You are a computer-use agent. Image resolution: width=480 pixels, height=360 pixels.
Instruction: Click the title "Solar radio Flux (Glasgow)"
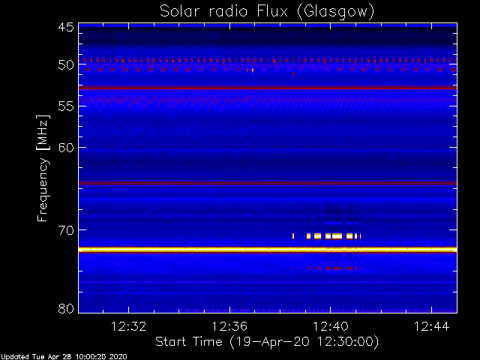pos(267,12)
